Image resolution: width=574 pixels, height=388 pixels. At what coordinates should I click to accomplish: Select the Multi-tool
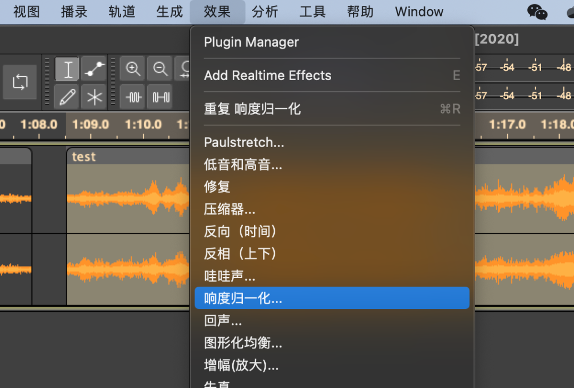pyautogui.click(x=94, y=97)
